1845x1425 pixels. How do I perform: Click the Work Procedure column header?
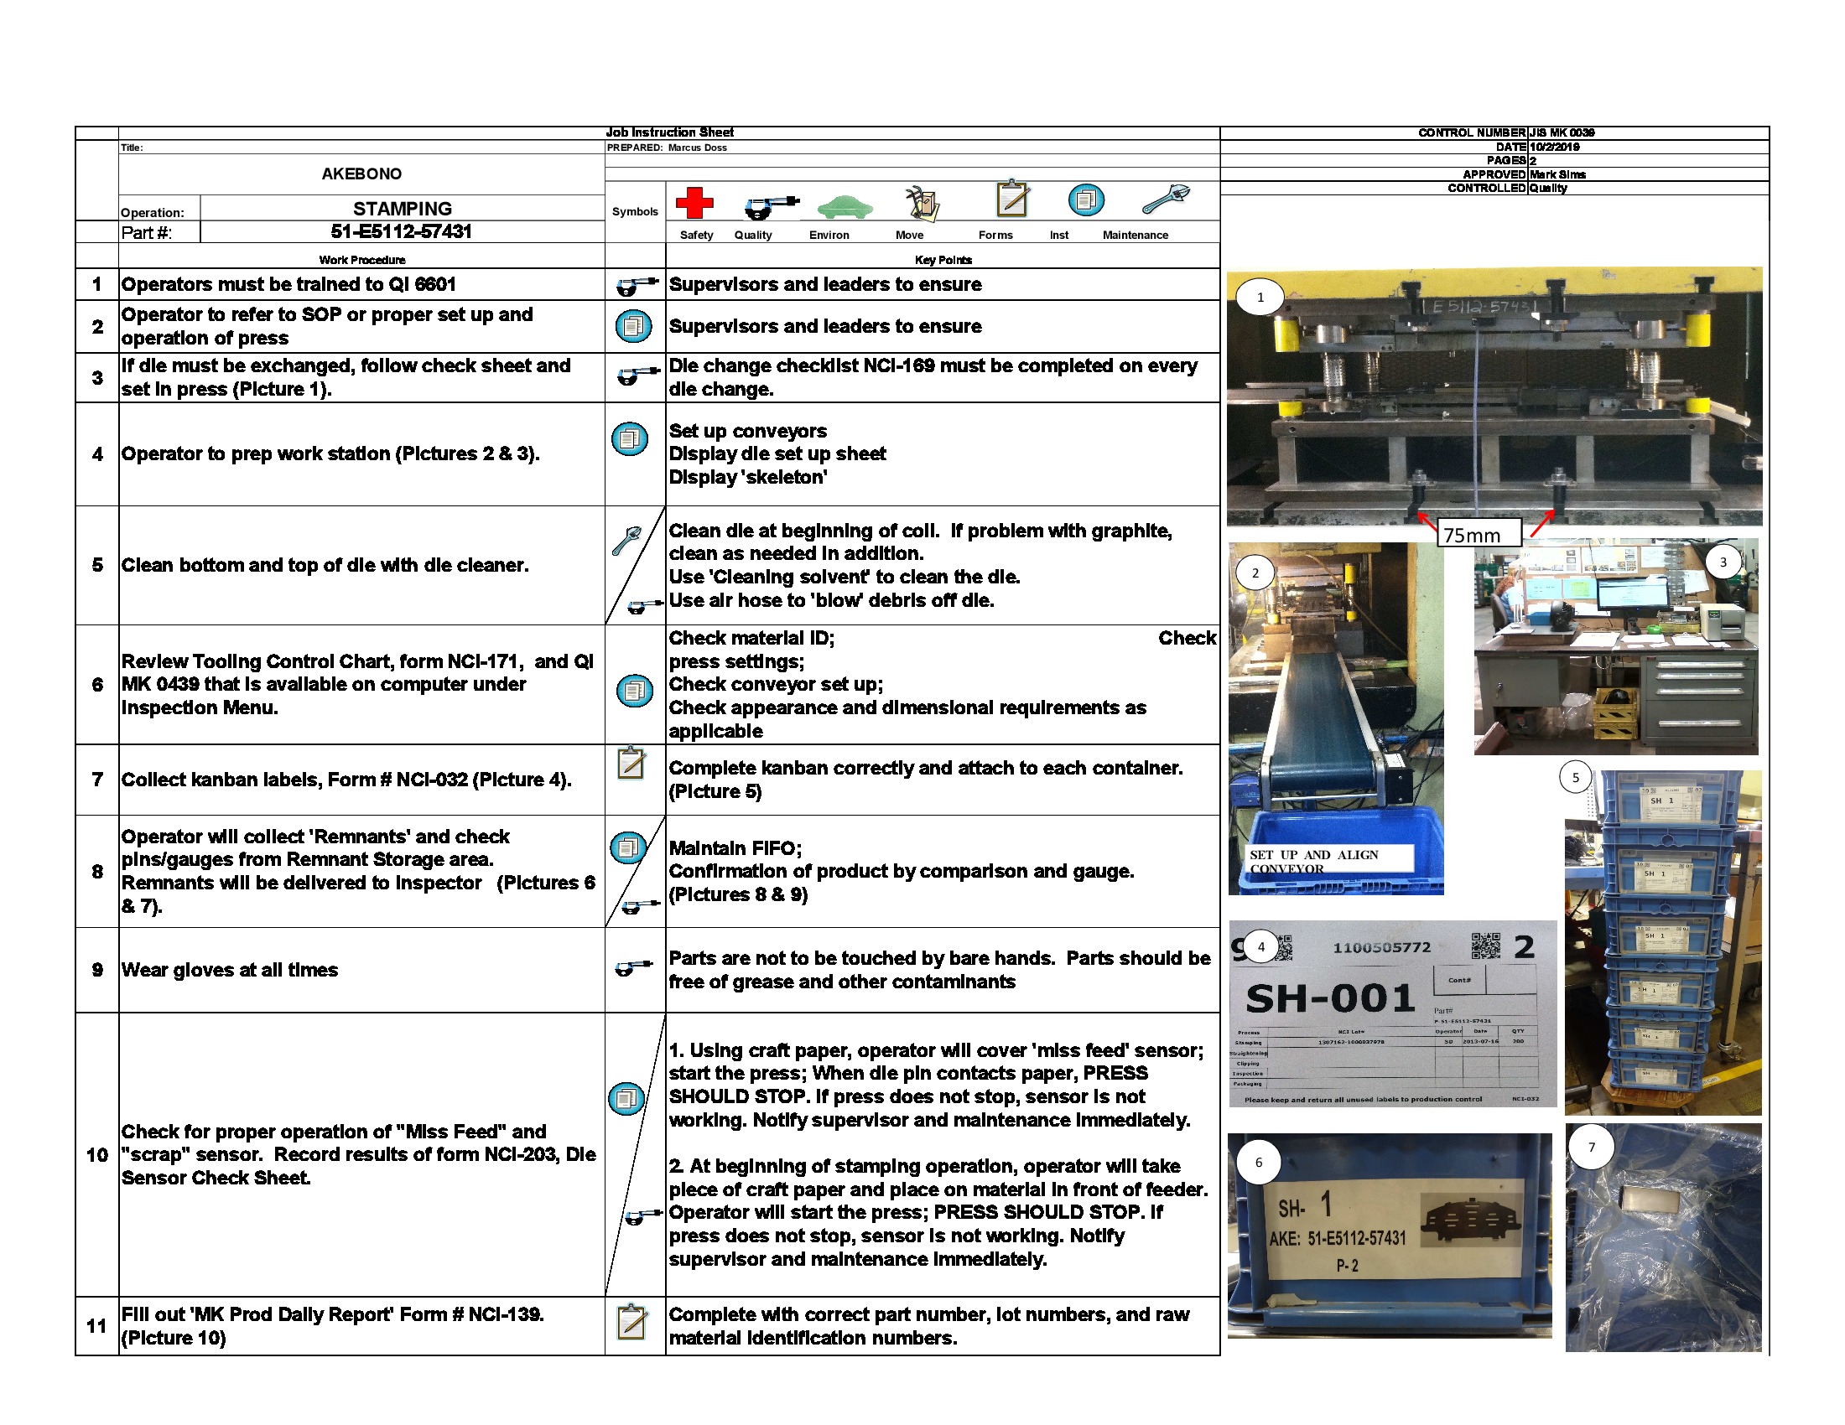(x=361, y=259)
